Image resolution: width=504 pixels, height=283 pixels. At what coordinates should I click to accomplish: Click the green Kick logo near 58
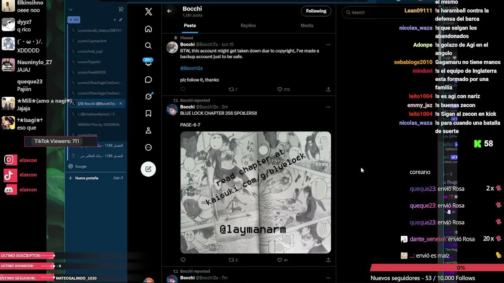point(478,144)
